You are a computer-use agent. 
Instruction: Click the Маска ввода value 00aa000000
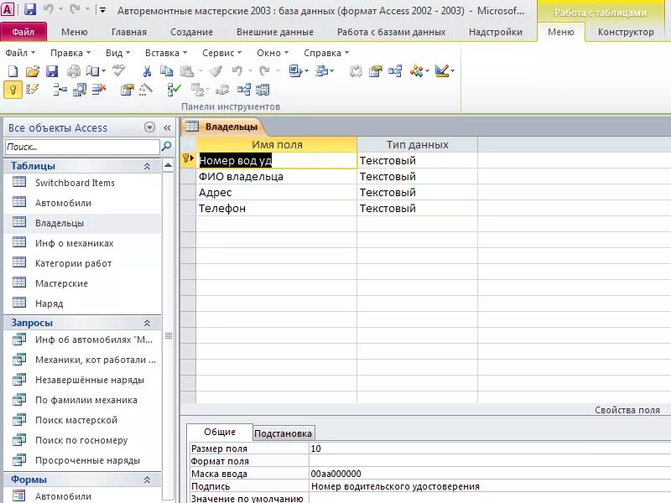coord(336,474)
